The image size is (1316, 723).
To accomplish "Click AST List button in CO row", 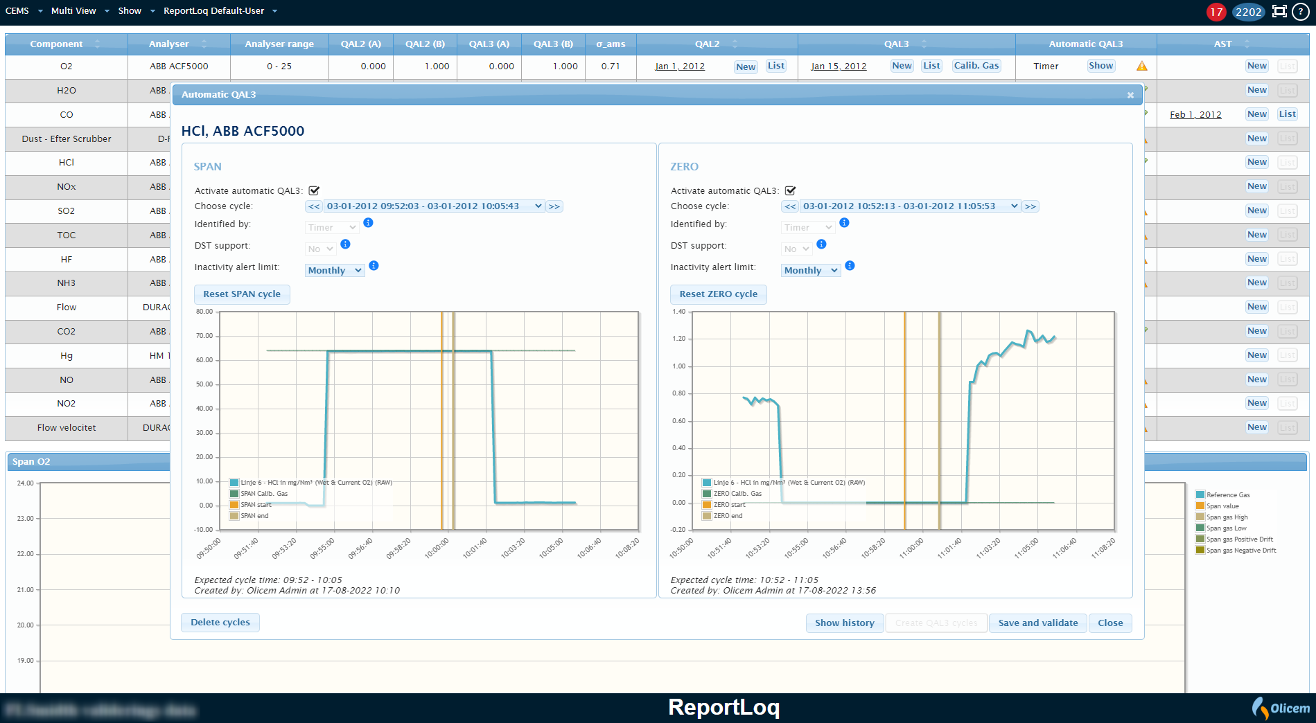I will pyautogui.click(x=1288, y=114).
